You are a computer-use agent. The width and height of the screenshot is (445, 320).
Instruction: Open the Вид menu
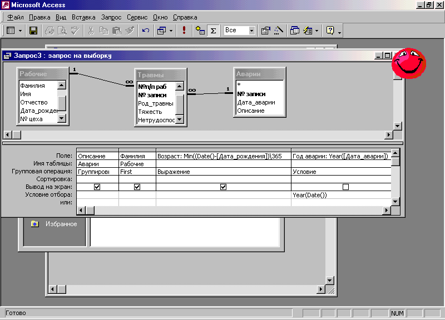pyautogui.click(x=61, y=17)
